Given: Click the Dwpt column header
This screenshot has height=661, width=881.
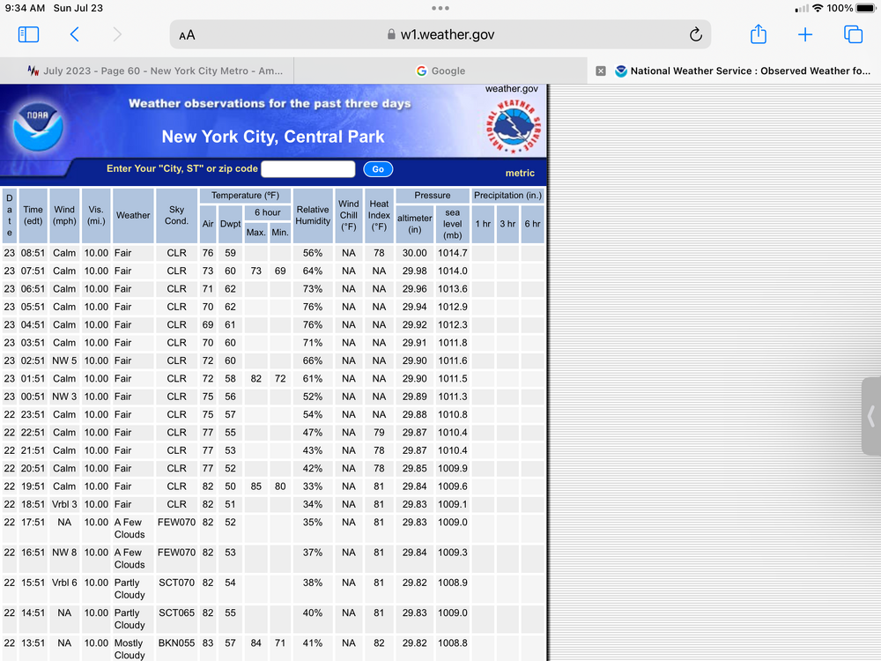Looking at the screenshot, I should (x=230, y=224).
